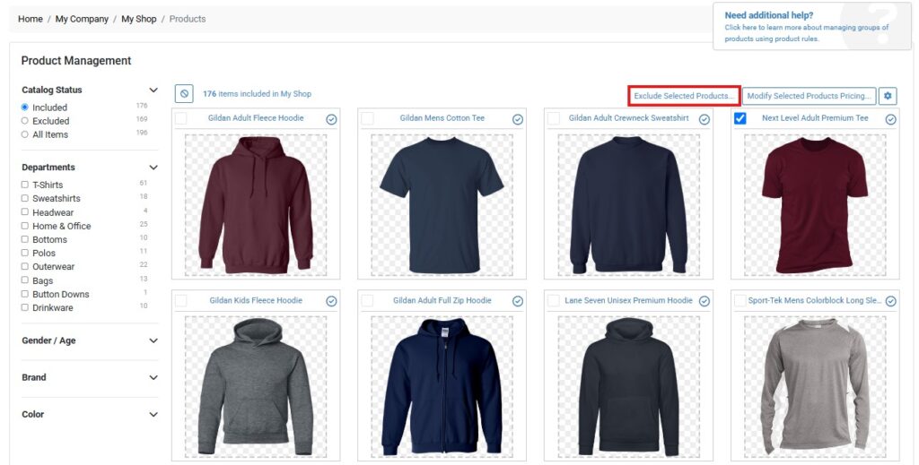The width and height of the screenshot is (919, 465).
Task: Click status check icon on Sport-Tek Mens Colorblock card
Action: 890,301
